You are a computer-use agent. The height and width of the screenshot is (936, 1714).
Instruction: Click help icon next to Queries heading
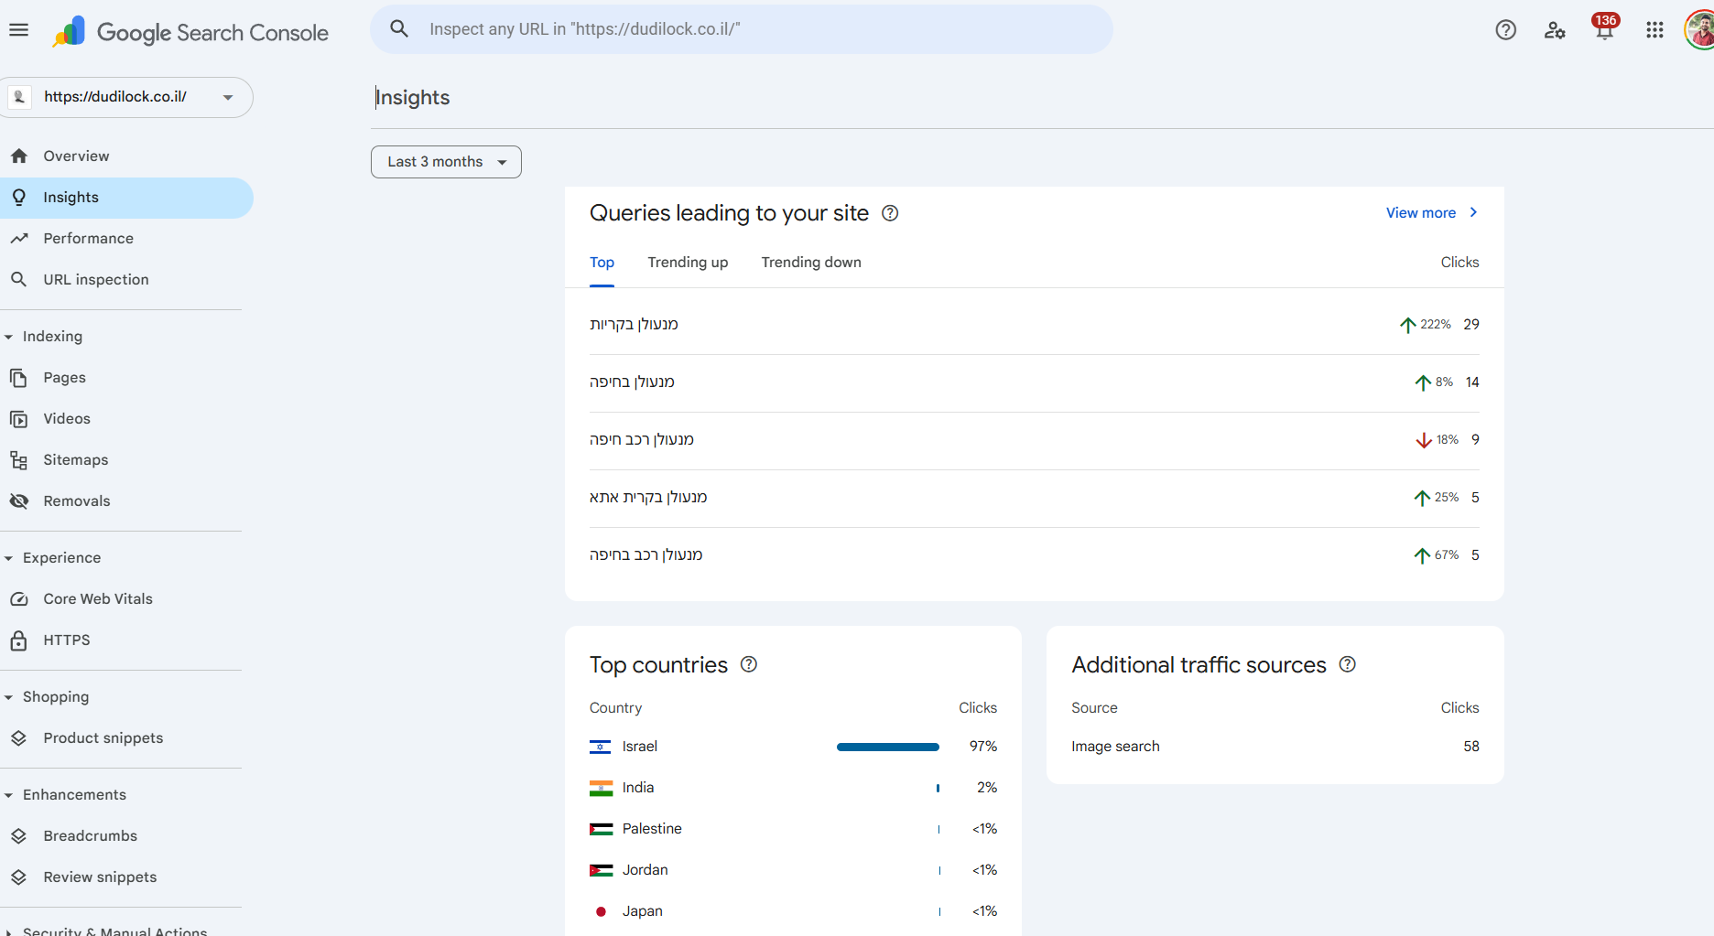tap(890, 213)
